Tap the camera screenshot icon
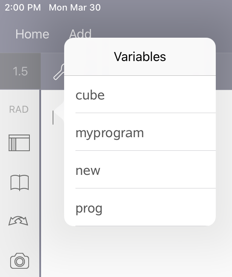Image resolution: width=232 pixels, height=277 pixels. coord(20,261)
